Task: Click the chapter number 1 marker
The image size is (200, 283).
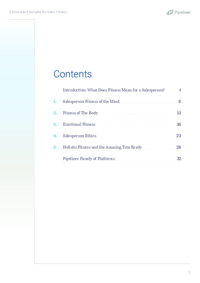Action: click(x=55, y=101)
